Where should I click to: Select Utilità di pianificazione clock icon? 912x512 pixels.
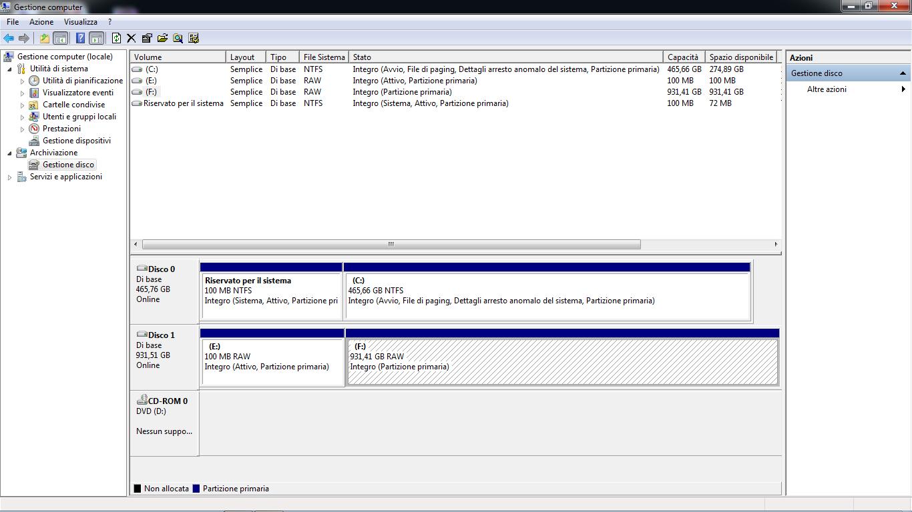pos(34,81)
